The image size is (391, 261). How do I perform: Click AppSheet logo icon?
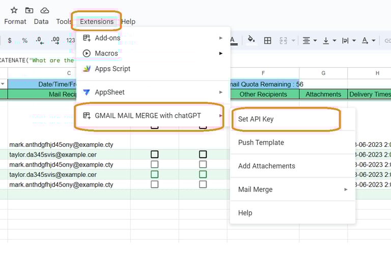86,92
